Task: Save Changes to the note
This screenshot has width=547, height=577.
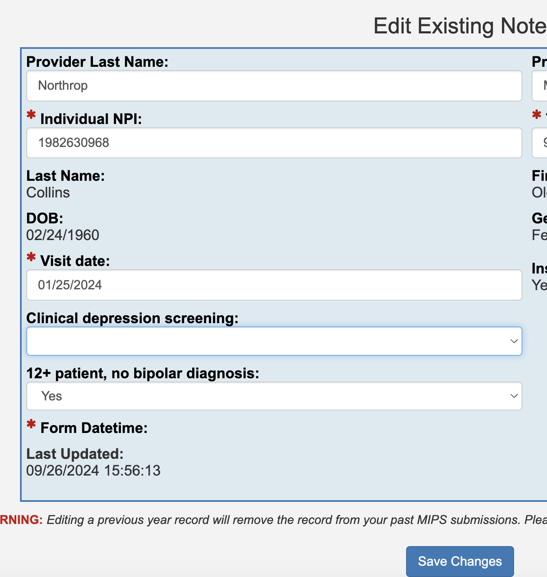Action: click(459, 561)
